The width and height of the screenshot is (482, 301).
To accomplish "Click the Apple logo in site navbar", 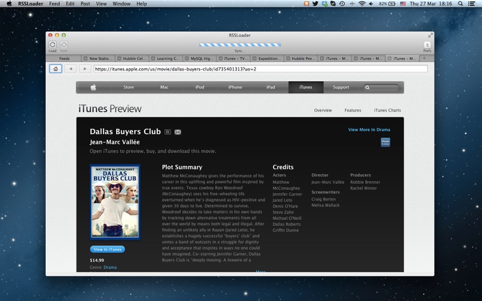I will [93, 87].
